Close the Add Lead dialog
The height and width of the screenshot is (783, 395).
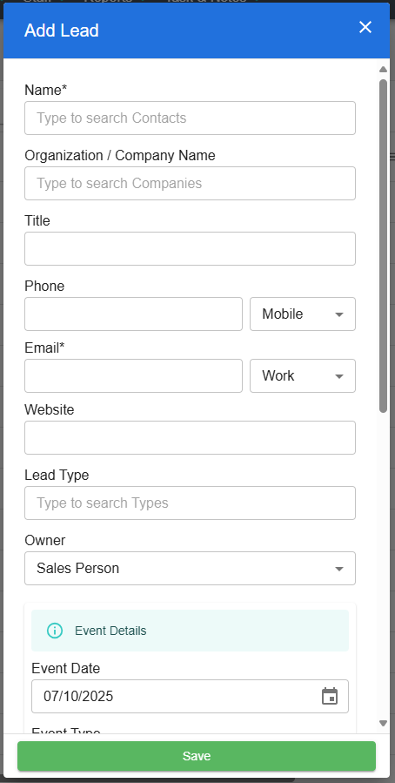pyautogui.click(x=365, y=28)
